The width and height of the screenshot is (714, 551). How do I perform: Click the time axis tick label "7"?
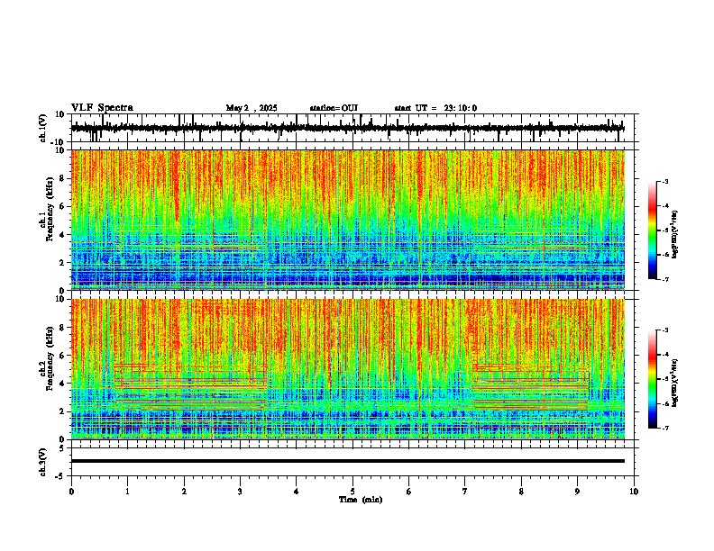coord(465,492)
